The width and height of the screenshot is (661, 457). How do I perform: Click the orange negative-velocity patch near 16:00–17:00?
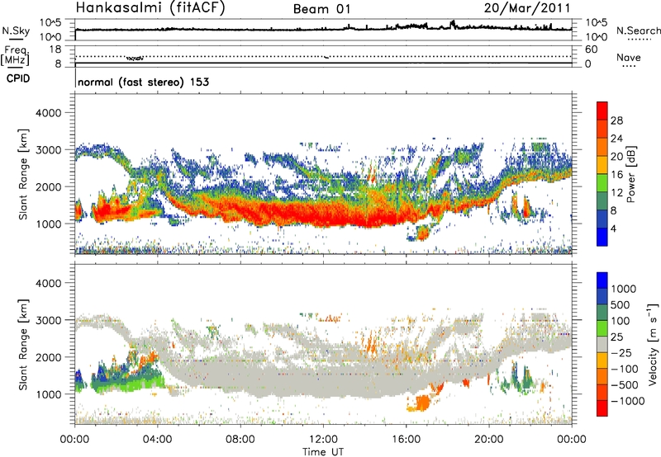(421, 403)
